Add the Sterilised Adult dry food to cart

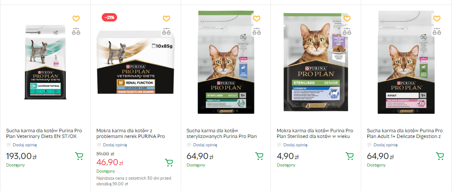(260, 156)
